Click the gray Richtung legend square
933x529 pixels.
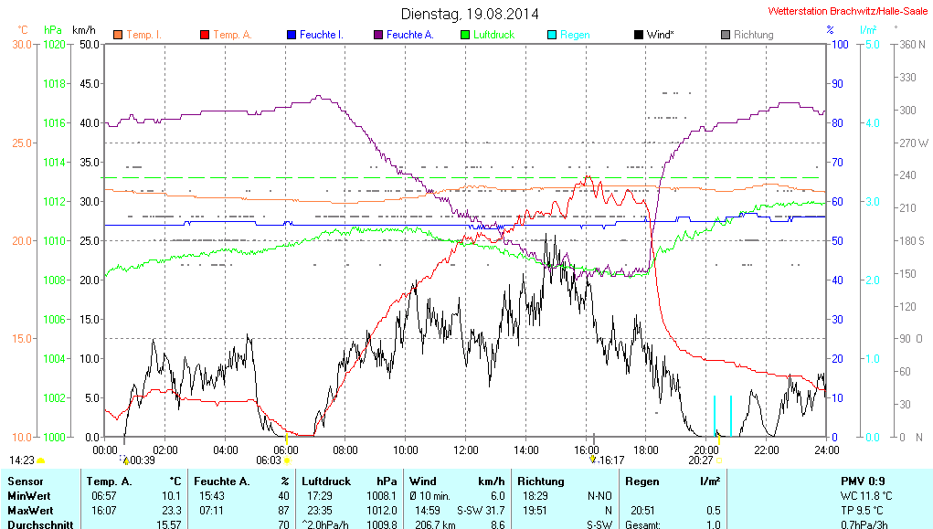tap(726, 35)
